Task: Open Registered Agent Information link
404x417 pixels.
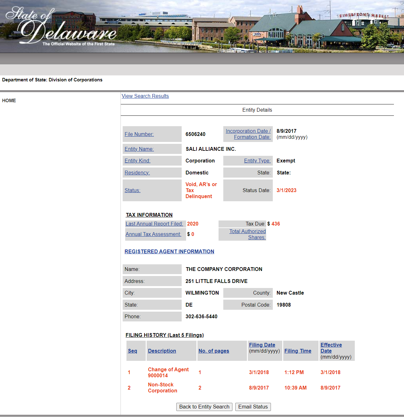Action: click(x=169, y=251)
